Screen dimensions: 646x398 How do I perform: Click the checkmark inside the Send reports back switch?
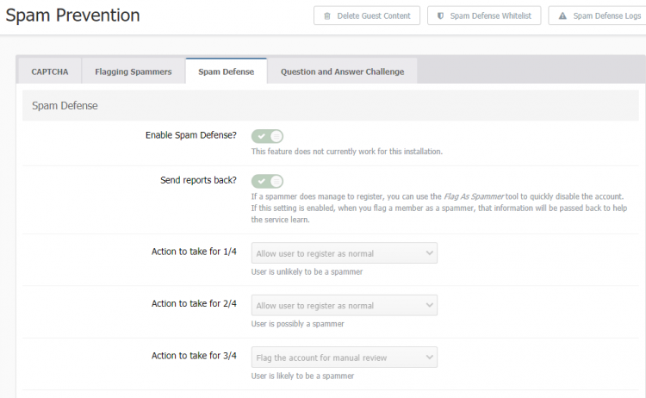(x=260, y=181)
